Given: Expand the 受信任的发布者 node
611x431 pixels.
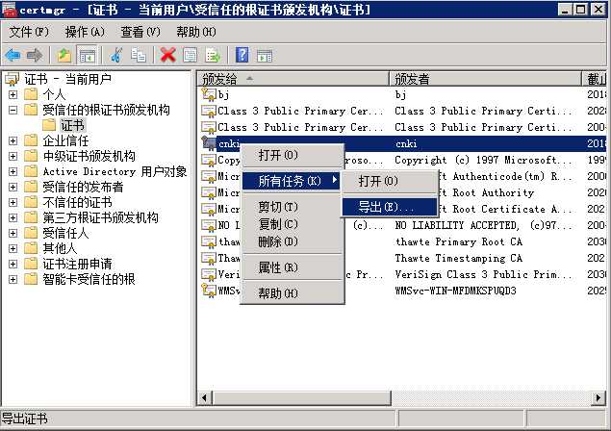Looking at the screenshot, I should click(13, 187).
